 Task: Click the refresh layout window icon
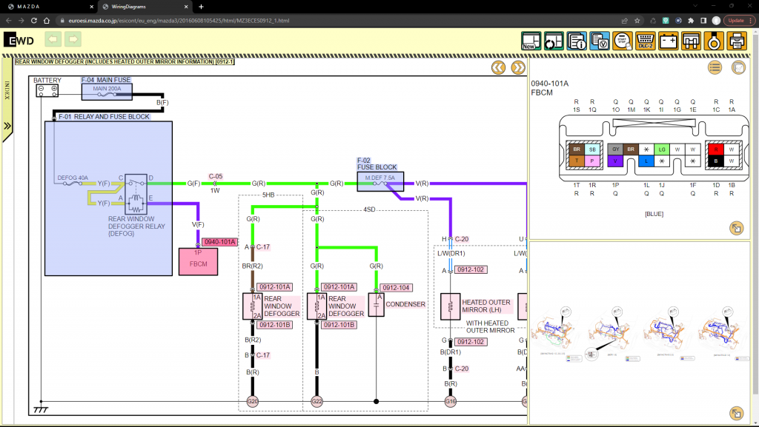(554, 41)
